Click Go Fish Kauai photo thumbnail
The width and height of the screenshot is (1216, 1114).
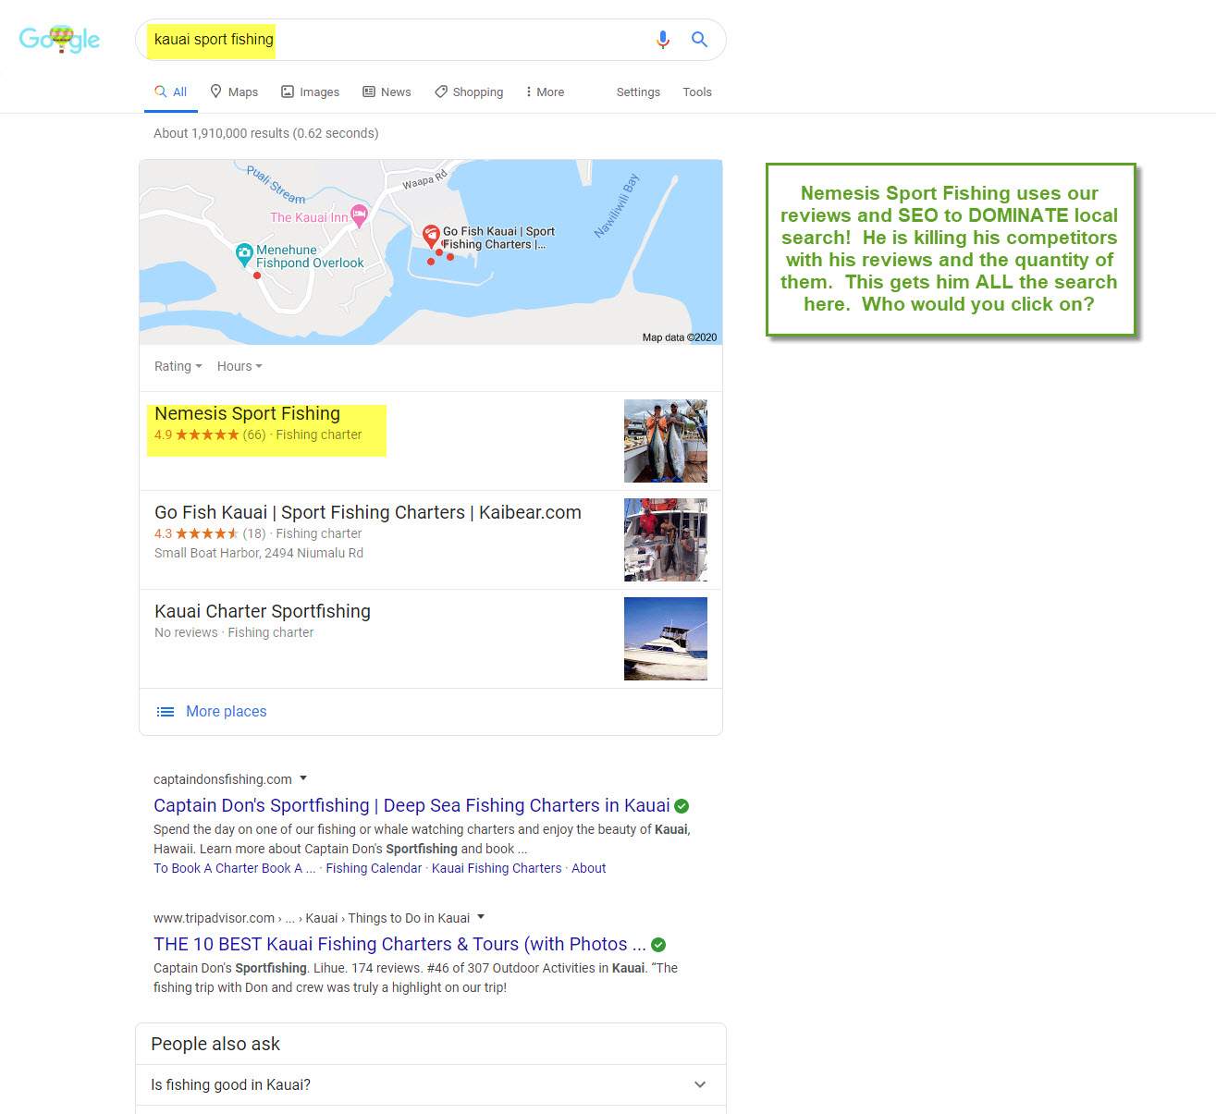click(666, 540)
